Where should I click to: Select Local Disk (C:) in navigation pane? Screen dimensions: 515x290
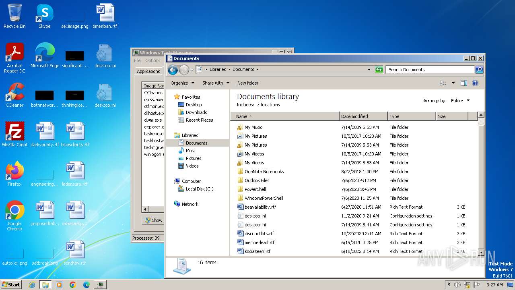(199, 189)
